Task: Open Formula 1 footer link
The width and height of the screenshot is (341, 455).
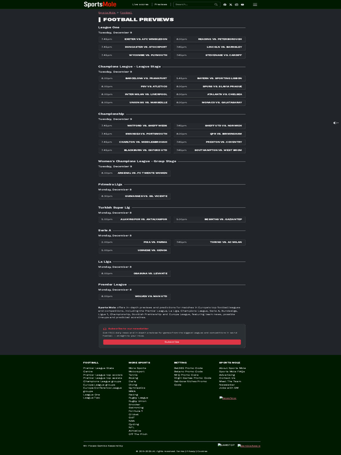Action: [x=136, y=411]
